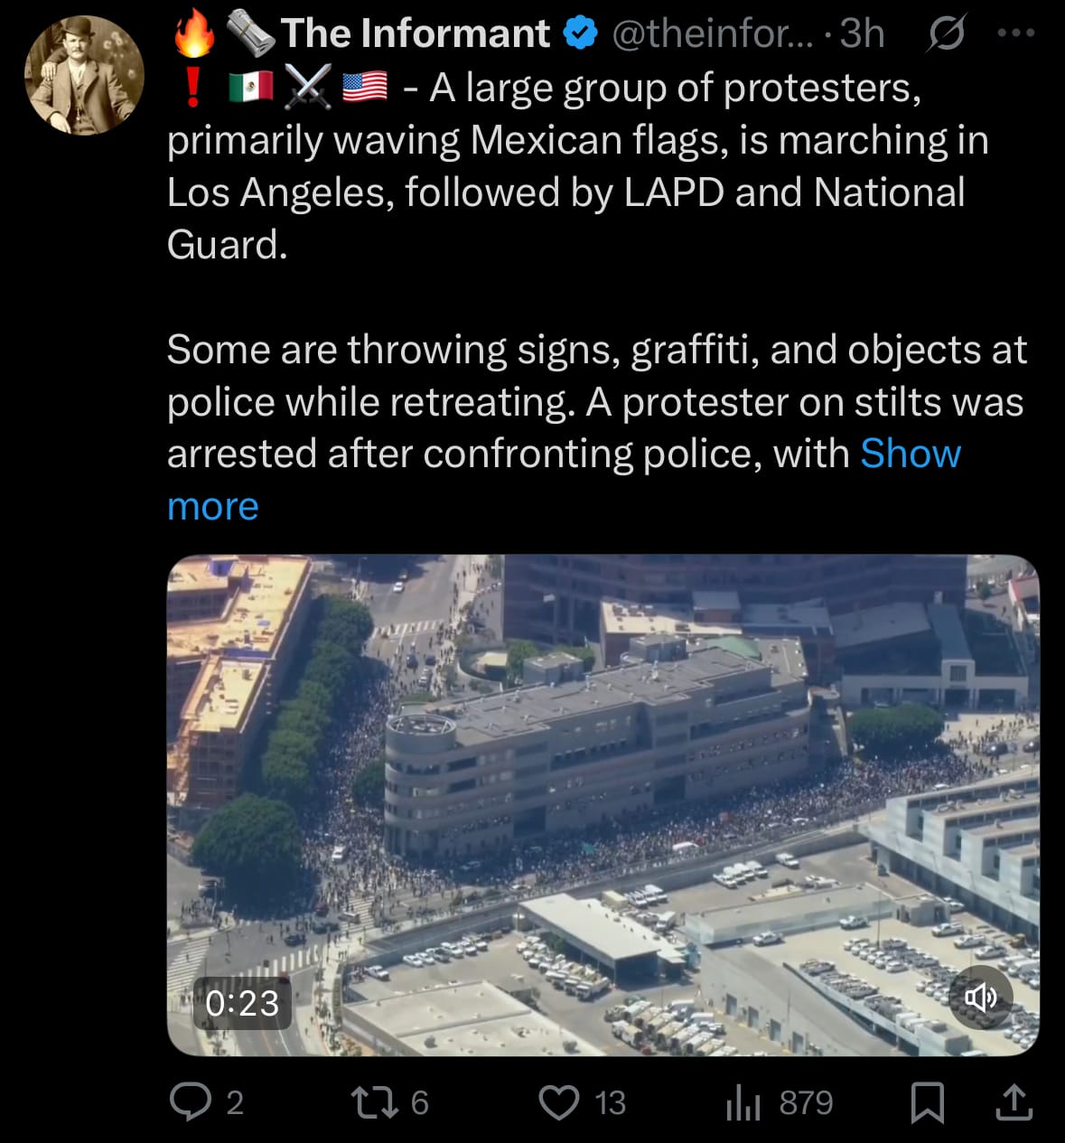Viewport: 1065px width, 1143px height.
Task: Click the 0:23 video duration badge
Action: point(242,1003)
